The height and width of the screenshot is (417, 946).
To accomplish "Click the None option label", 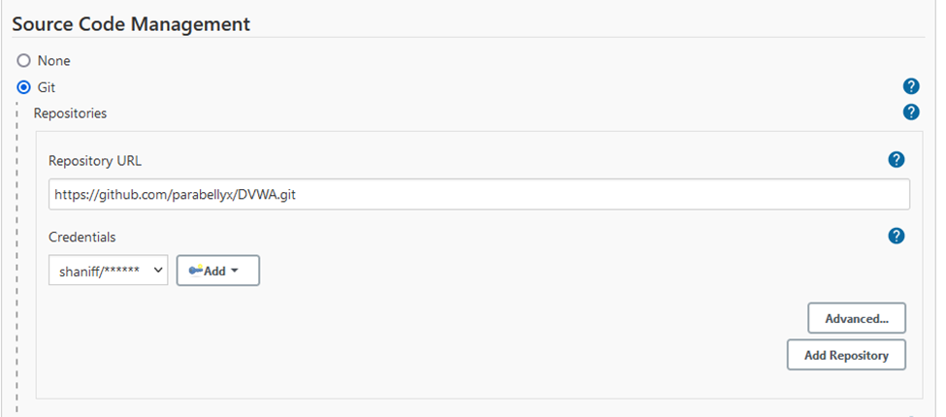I will (x=53, y=60).
